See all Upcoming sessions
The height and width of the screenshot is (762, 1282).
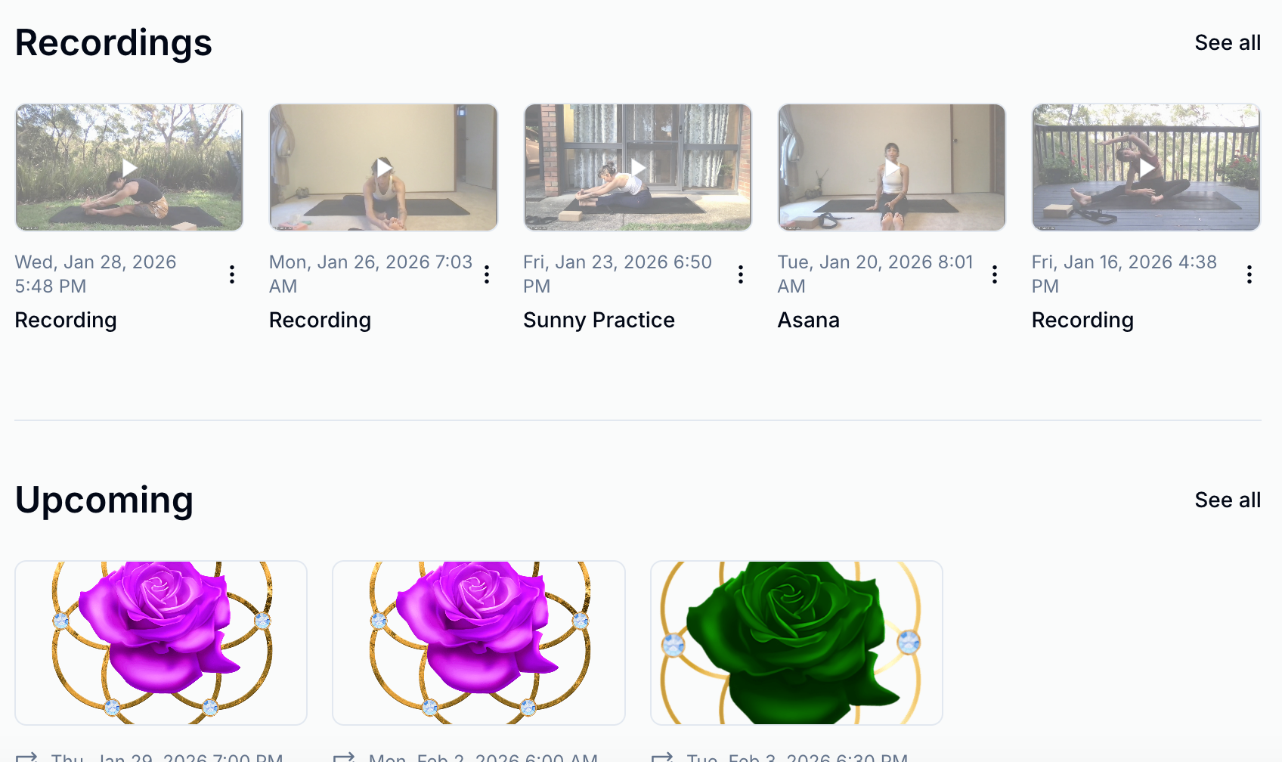(1228, 500)
